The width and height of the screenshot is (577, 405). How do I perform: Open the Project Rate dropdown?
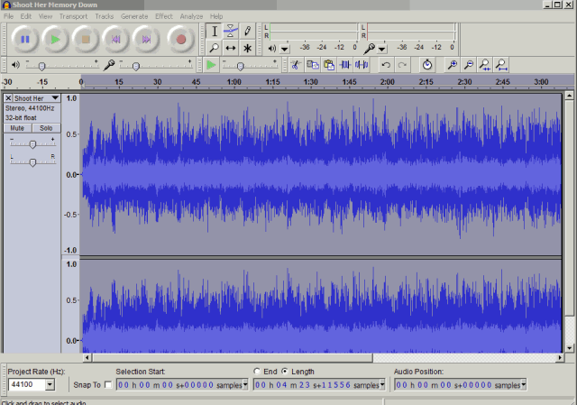[x=50, y=385]
